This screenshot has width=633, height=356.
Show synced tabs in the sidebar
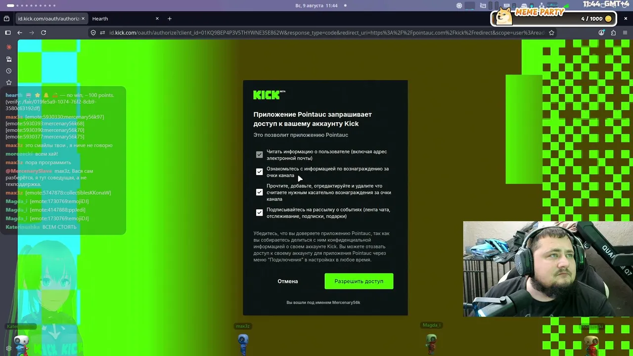9,59
